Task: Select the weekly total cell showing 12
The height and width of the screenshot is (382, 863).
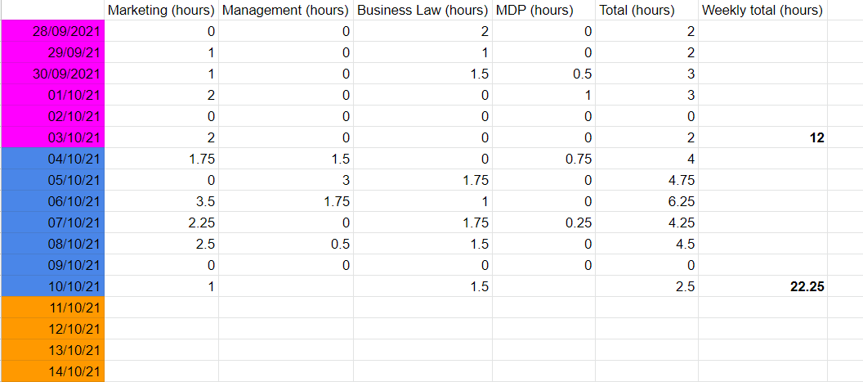Action: coord(762,137)
